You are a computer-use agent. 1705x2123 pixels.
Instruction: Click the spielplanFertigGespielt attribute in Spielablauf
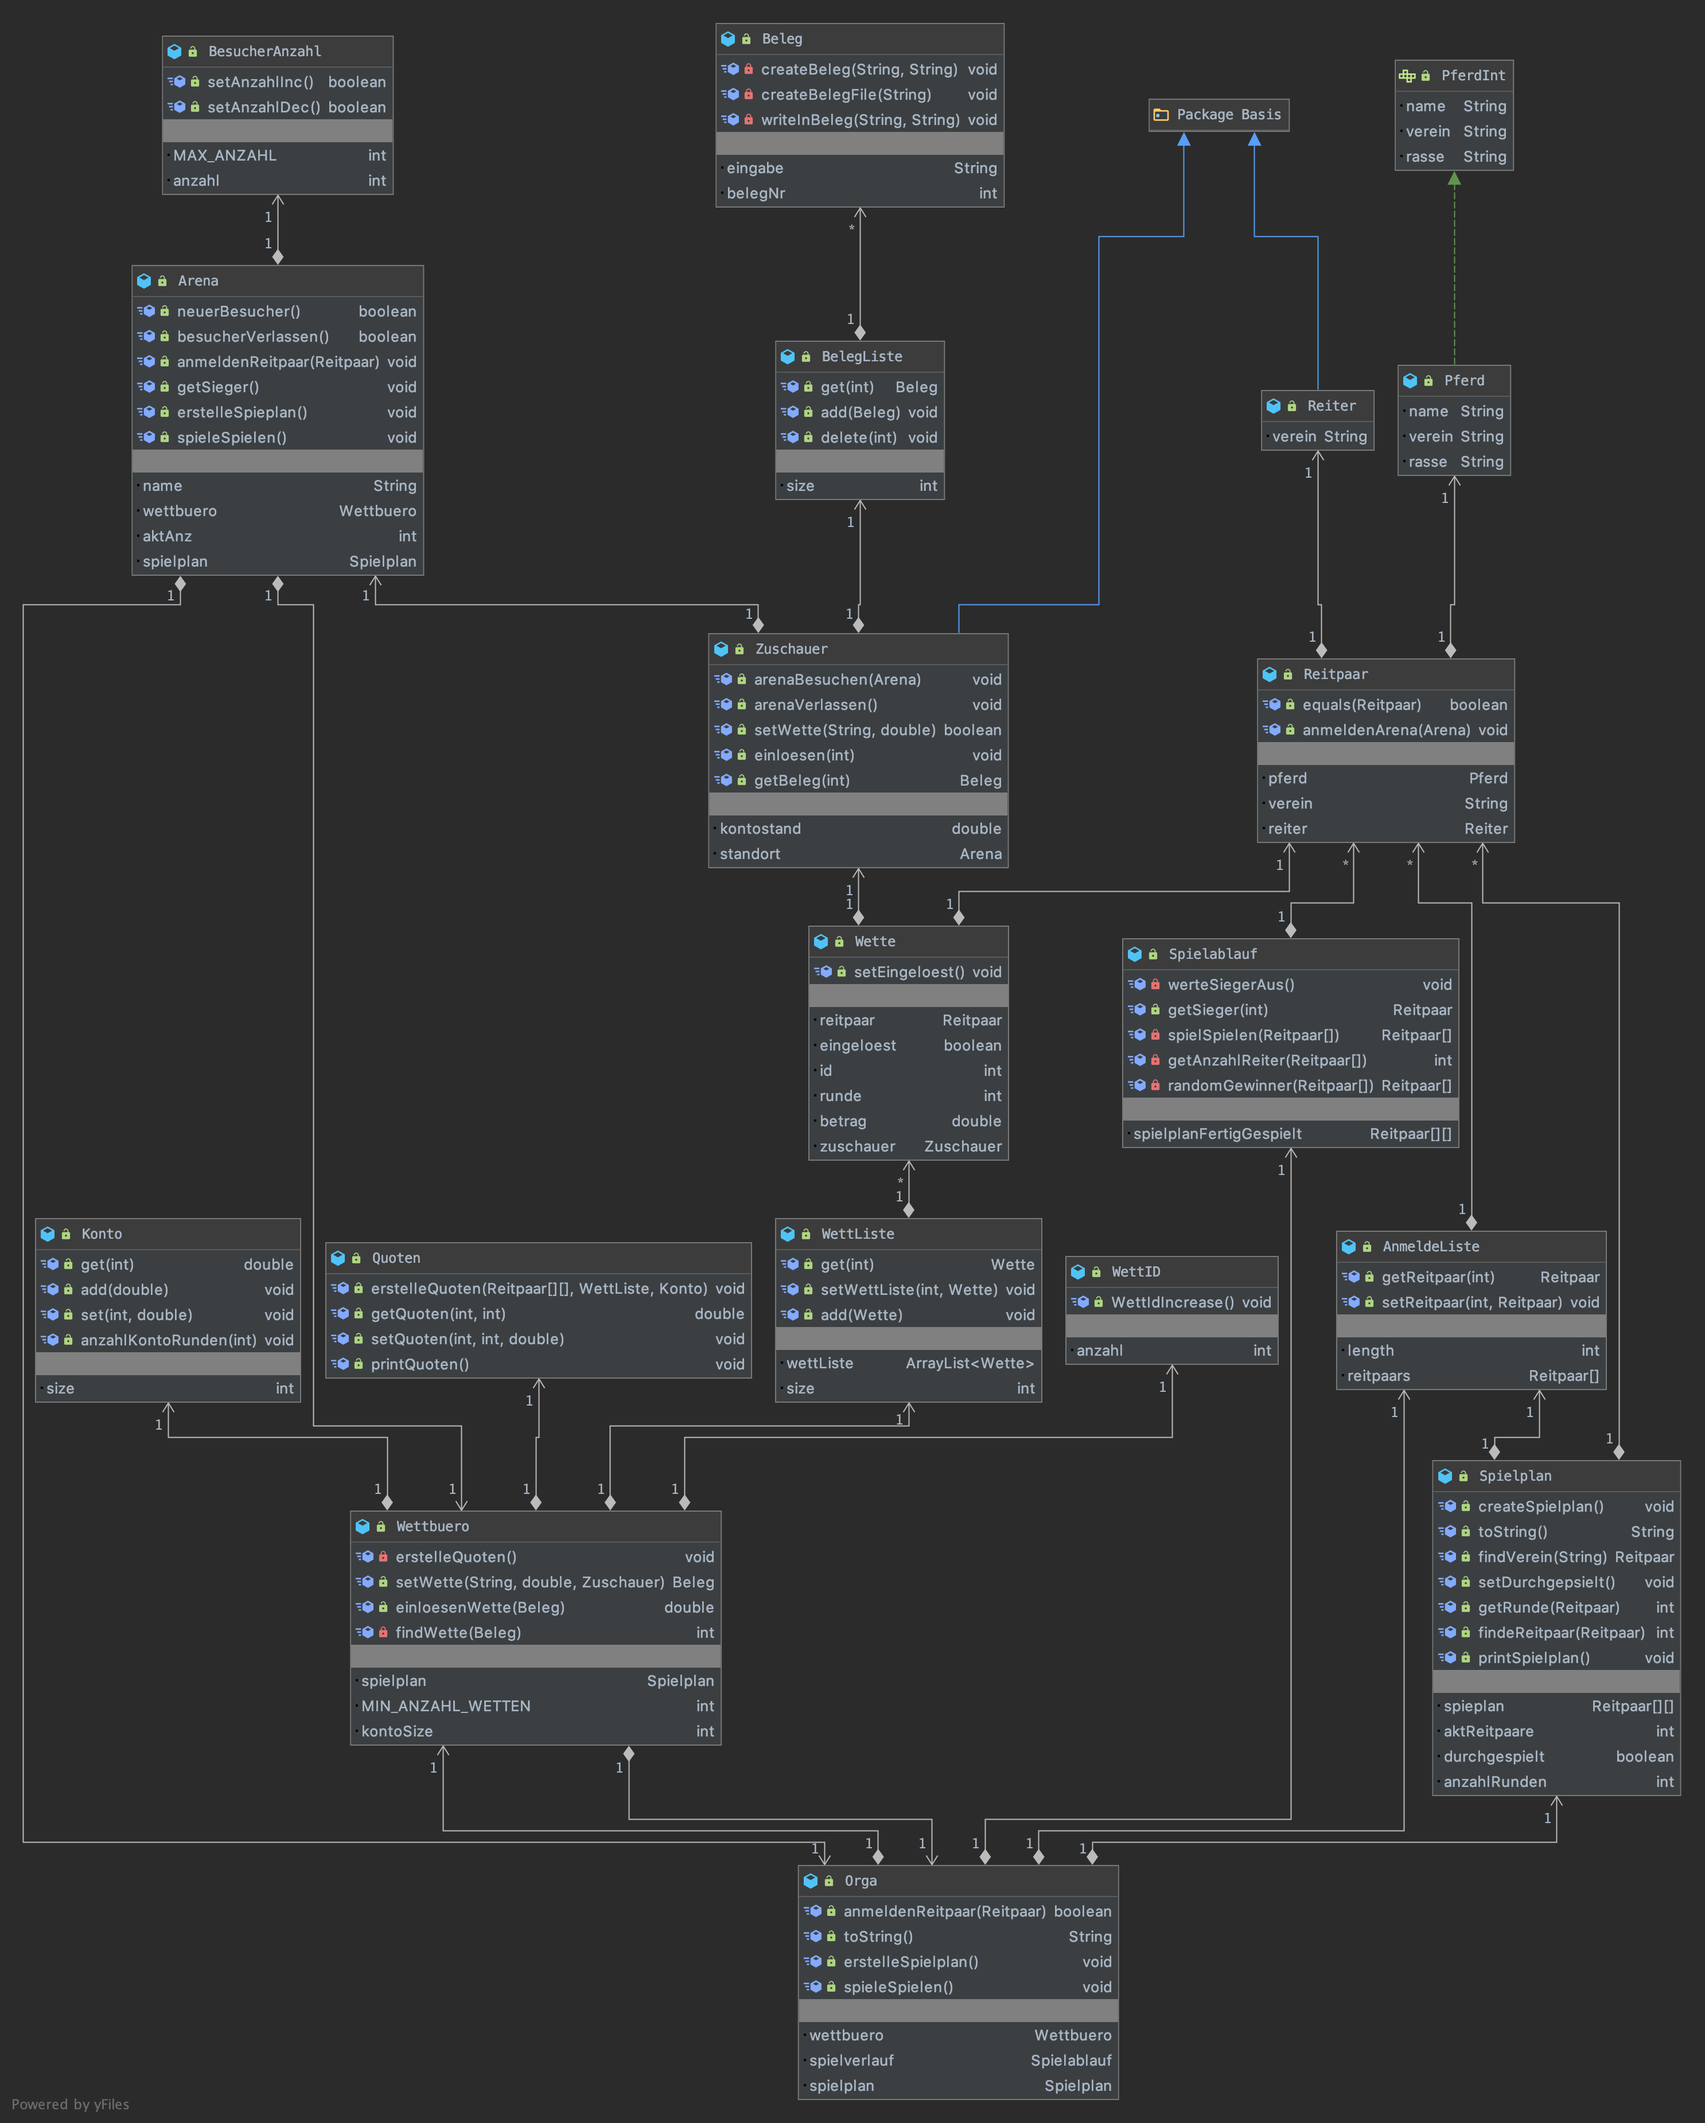tap(1216, 1133)
